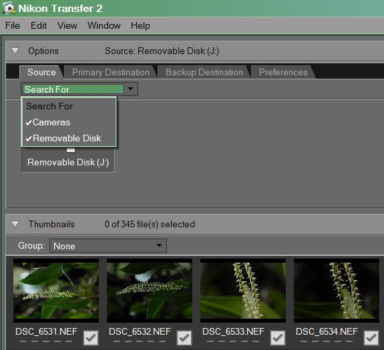Open the Edit menu
Screen dimensions: 384x350
pyautogui.click(x=39, y=25)
